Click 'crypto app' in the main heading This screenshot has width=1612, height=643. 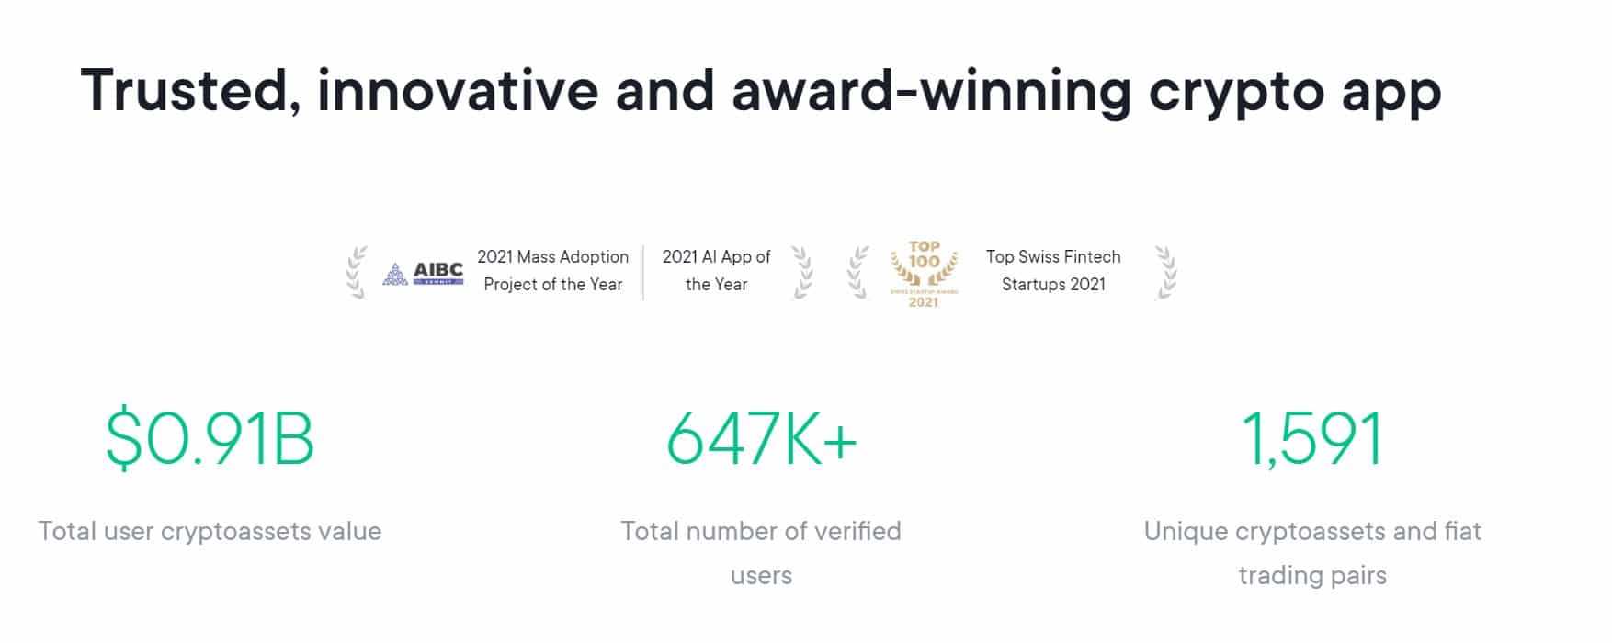(1295, 91)
